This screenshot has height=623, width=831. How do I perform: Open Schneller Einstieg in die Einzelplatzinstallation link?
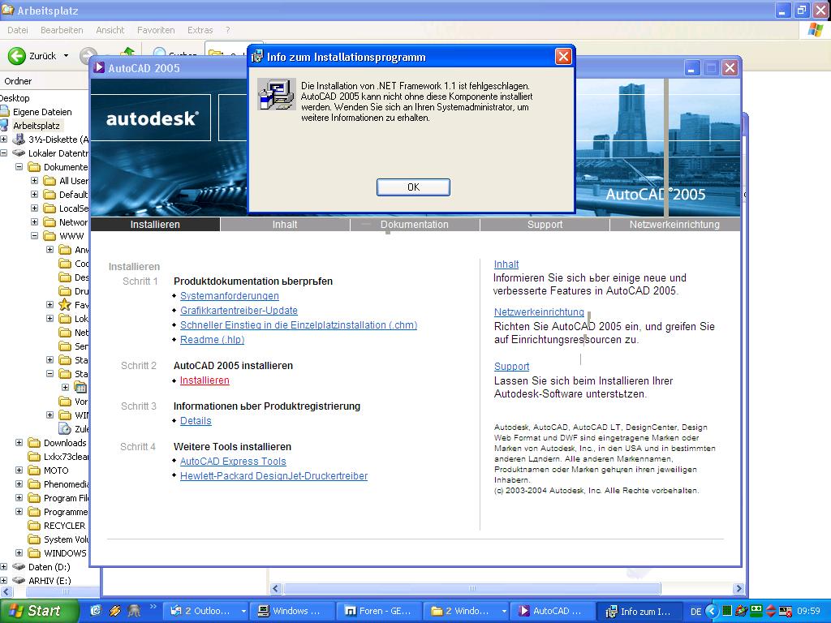pyautogui.click(x=299, y=324)
